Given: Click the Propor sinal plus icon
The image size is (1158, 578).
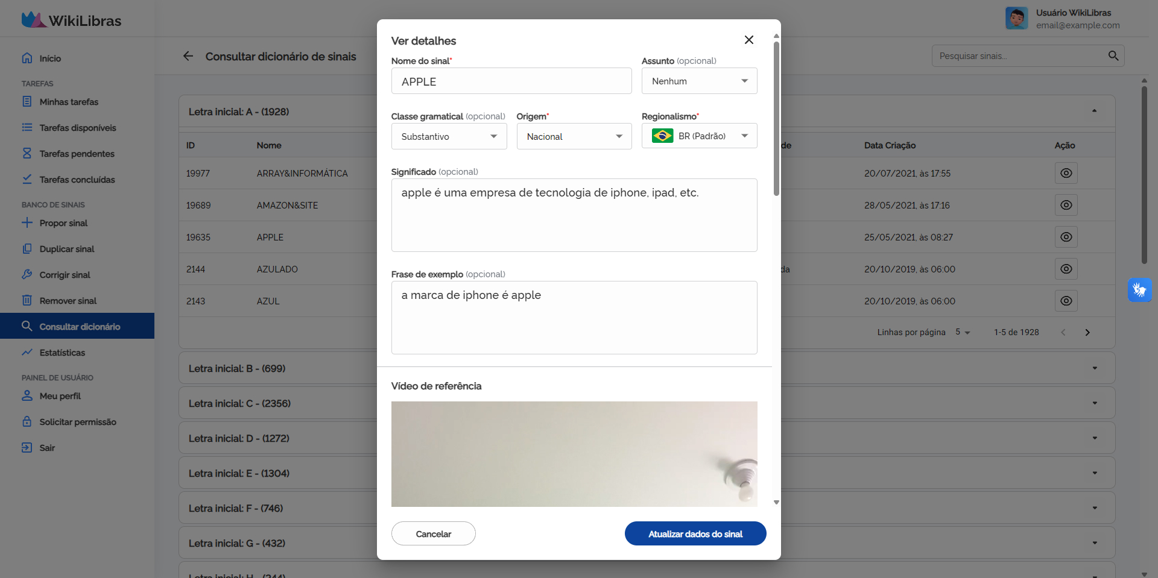Looking at the screenshot, I should (27, 222).
